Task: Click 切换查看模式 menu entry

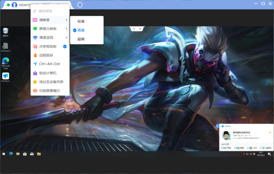Action: (x=50, y=91)
